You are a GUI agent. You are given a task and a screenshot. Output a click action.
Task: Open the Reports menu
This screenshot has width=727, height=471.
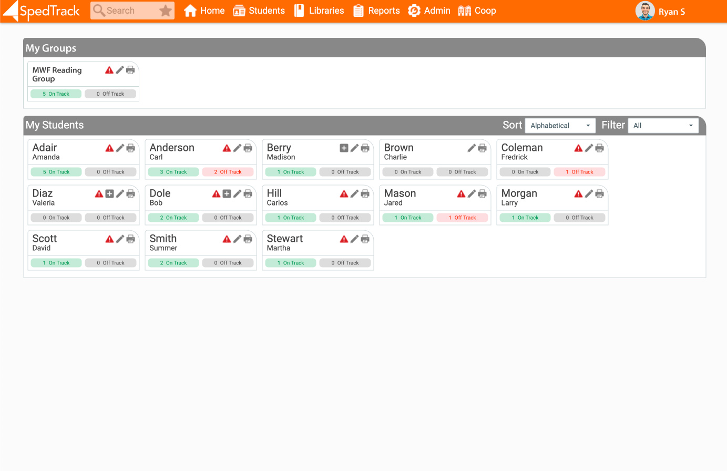click(x=376, y=11)
